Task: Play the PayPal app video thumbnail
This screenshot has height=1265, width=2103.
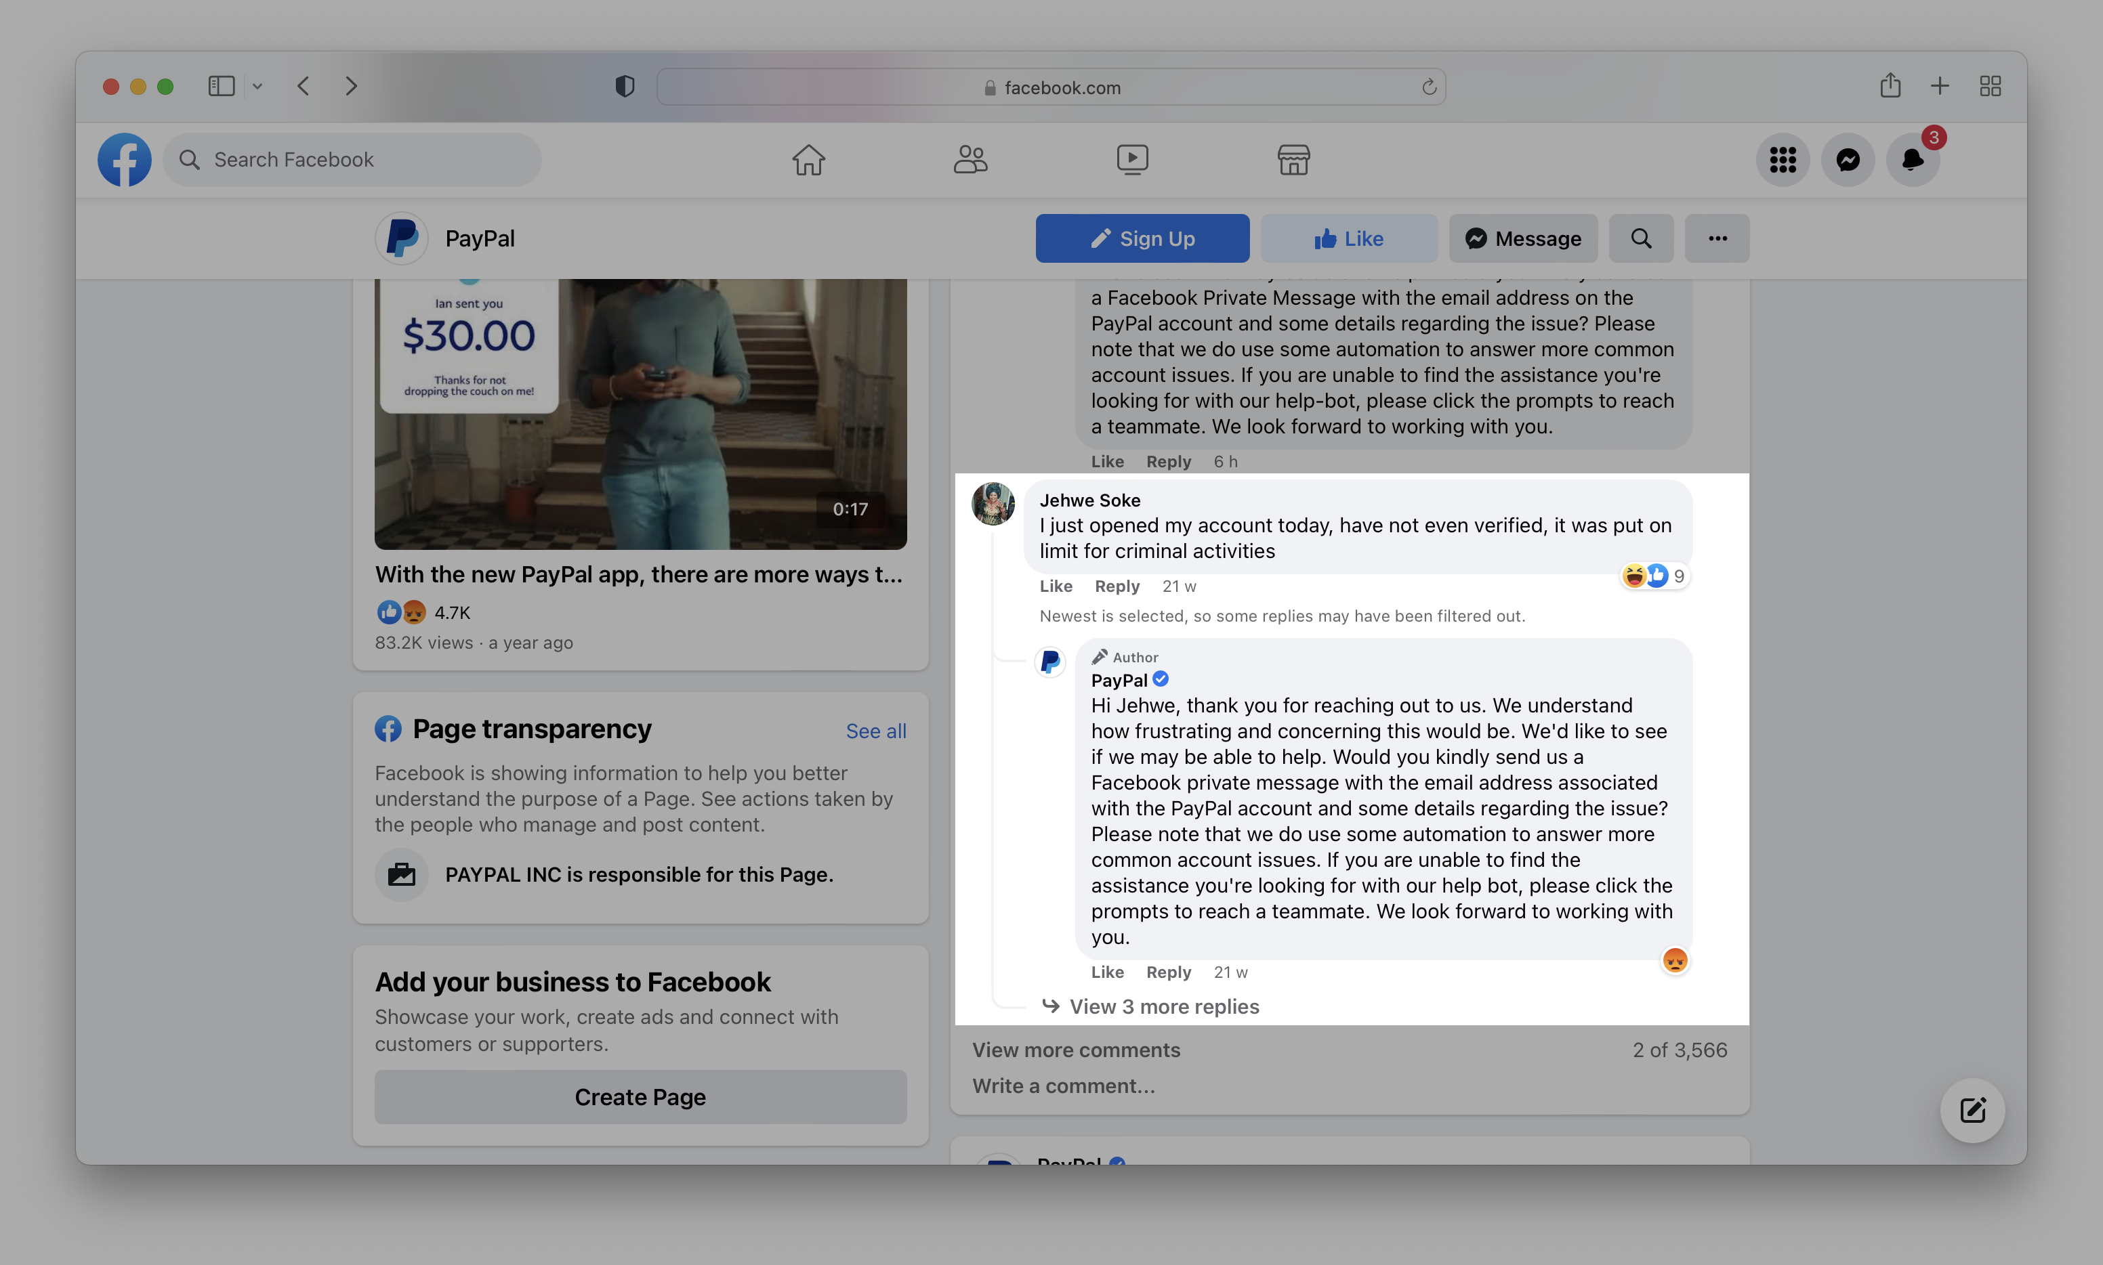Action: 640,414
